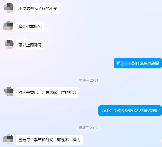The height and width of the screenshot is (147, 162).
Task: Open avatar next to 因为每个季节和时间 message
Action: point(8,139)
